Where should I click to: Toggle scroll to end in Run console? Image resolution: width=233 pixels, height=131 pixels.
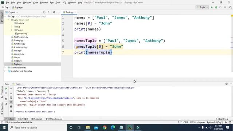click(11, 102)
